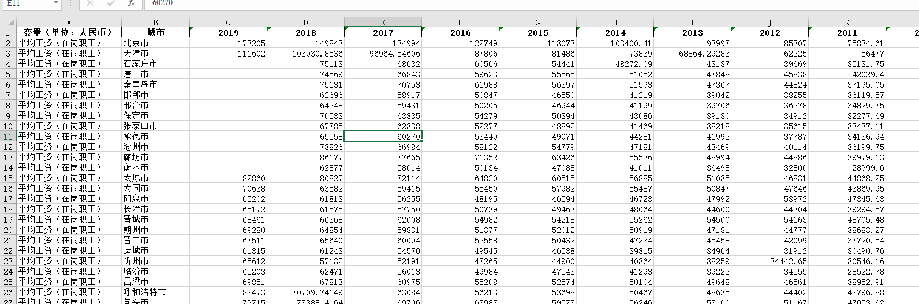Viewport: 919px width, 304px height.
Task: Click 石家庄市 2014 value 48272.09
Action: pyautogui.click(x=615, y=63)
